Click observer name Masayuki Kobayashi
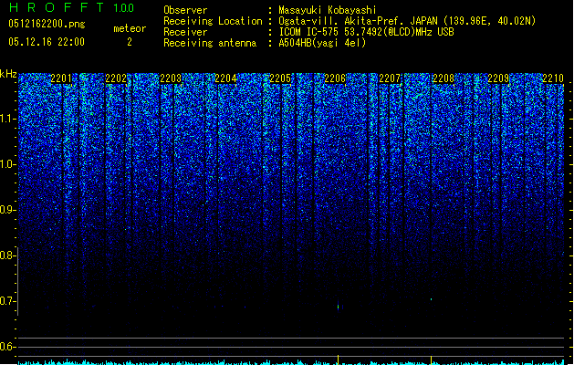 click(328, 10)
